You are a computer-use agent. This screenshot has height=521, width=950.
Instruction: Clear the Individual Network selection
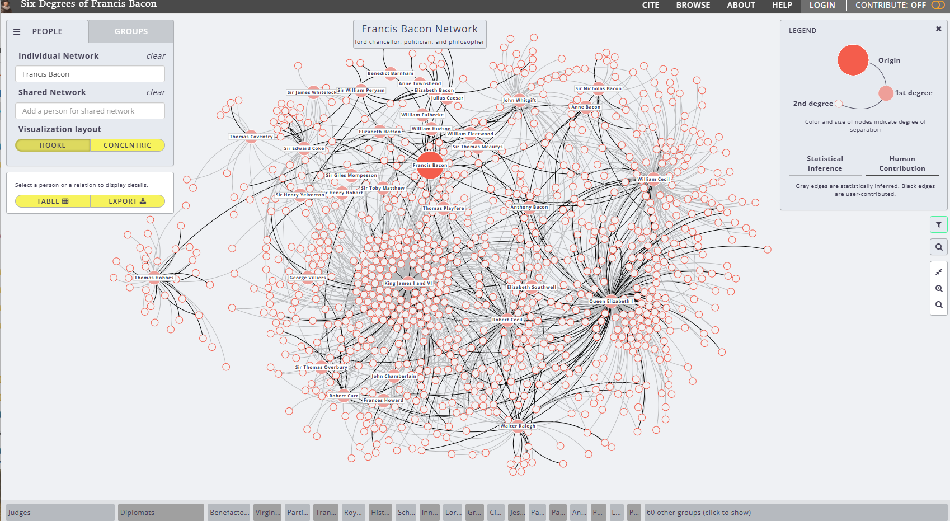[x=156, y=56]
